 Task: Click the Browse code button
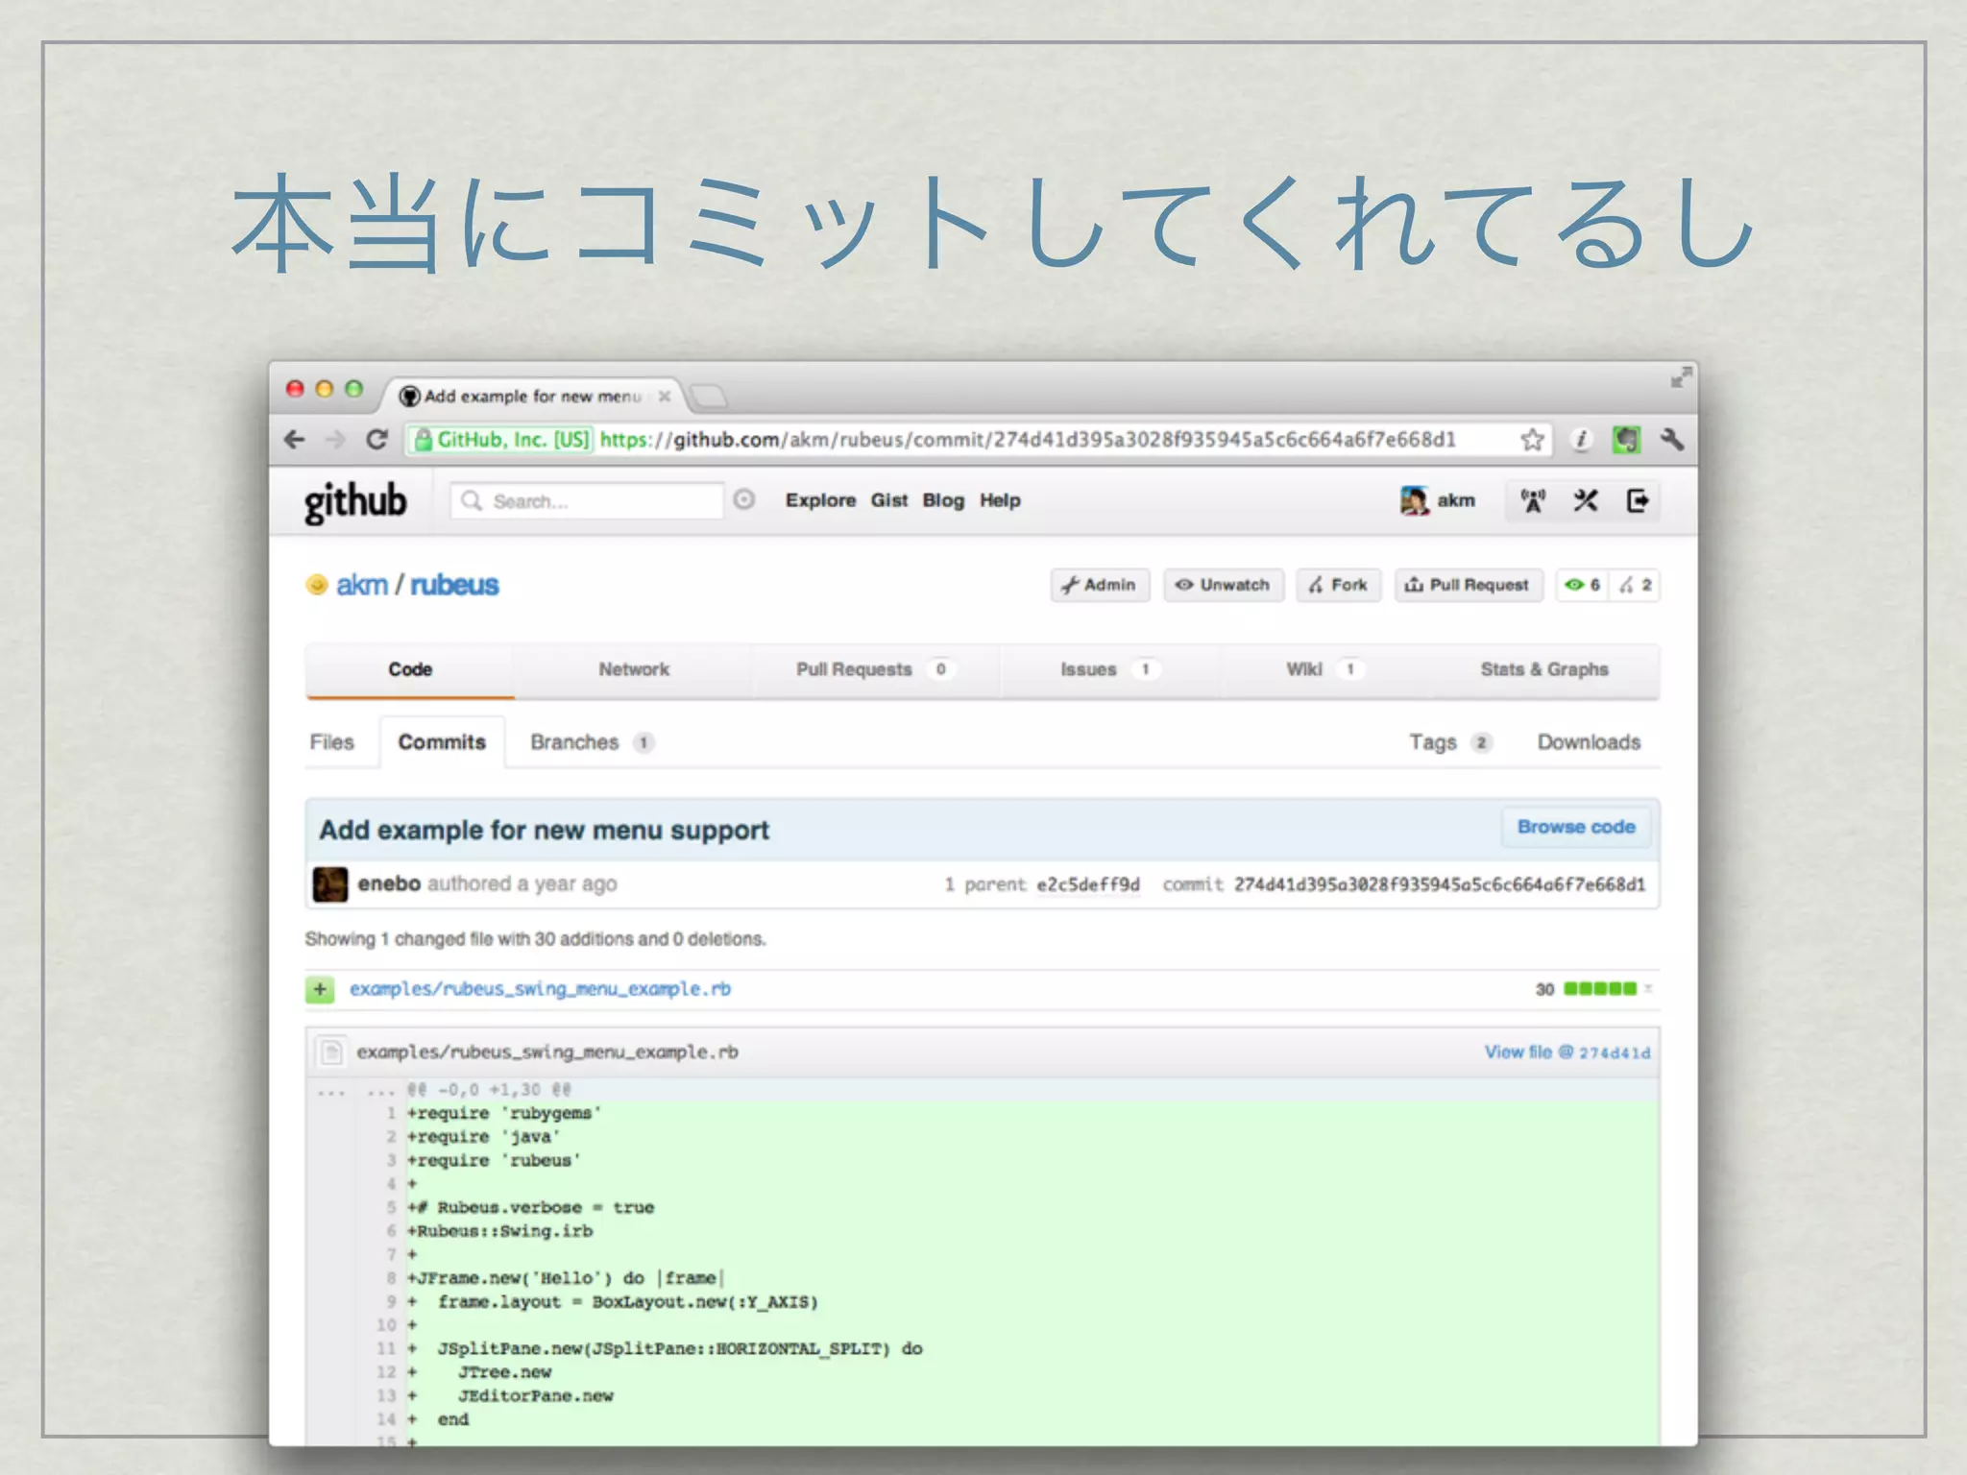pyautogui.click(x=1575, y=828)
